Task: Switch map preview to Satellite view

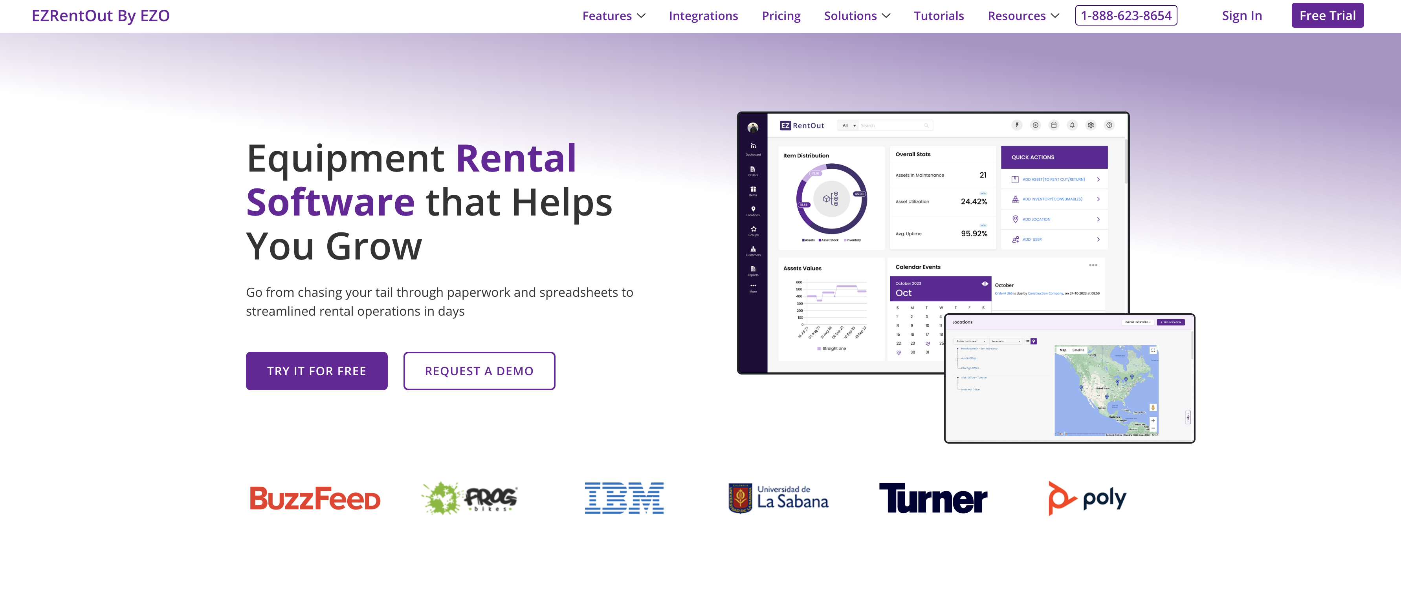Action: tap(1078, 350)
